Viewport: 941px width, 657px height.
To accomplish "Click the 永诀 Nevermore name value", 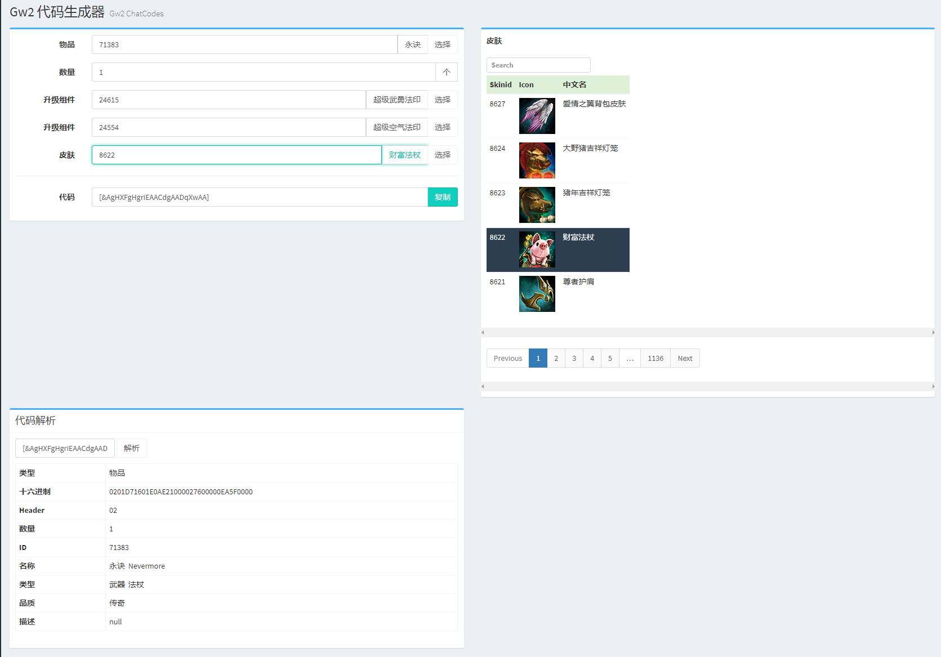I will (137, 566).
